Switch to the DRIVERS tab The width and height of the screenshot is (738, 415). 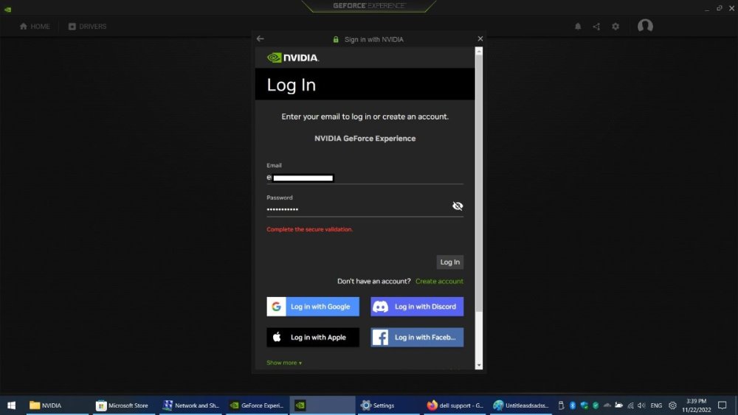(88, 27)
